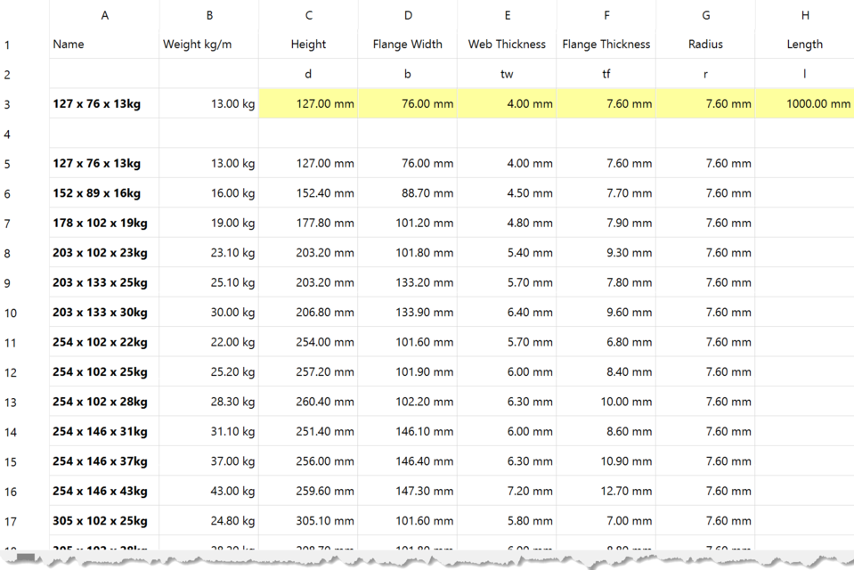Viewport: 854px width, 570px height.
Task: Select the yellow Length cell 1000.00 mm
Action: pyautogui.click(x=804, y=104)
